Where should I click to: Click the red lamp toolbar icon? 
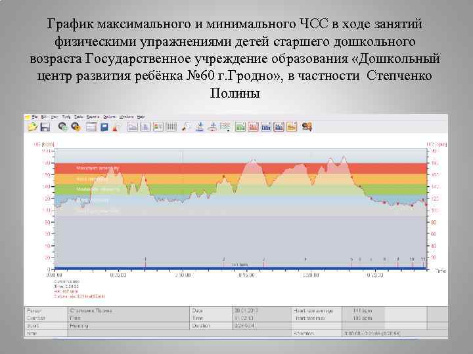116,127
